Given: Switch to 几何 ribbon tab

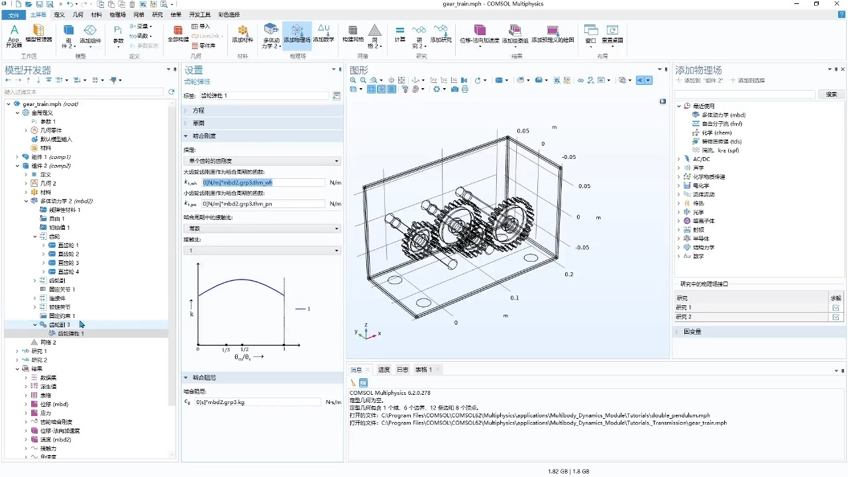Looking at the screenshot, I should click(78, 15).
